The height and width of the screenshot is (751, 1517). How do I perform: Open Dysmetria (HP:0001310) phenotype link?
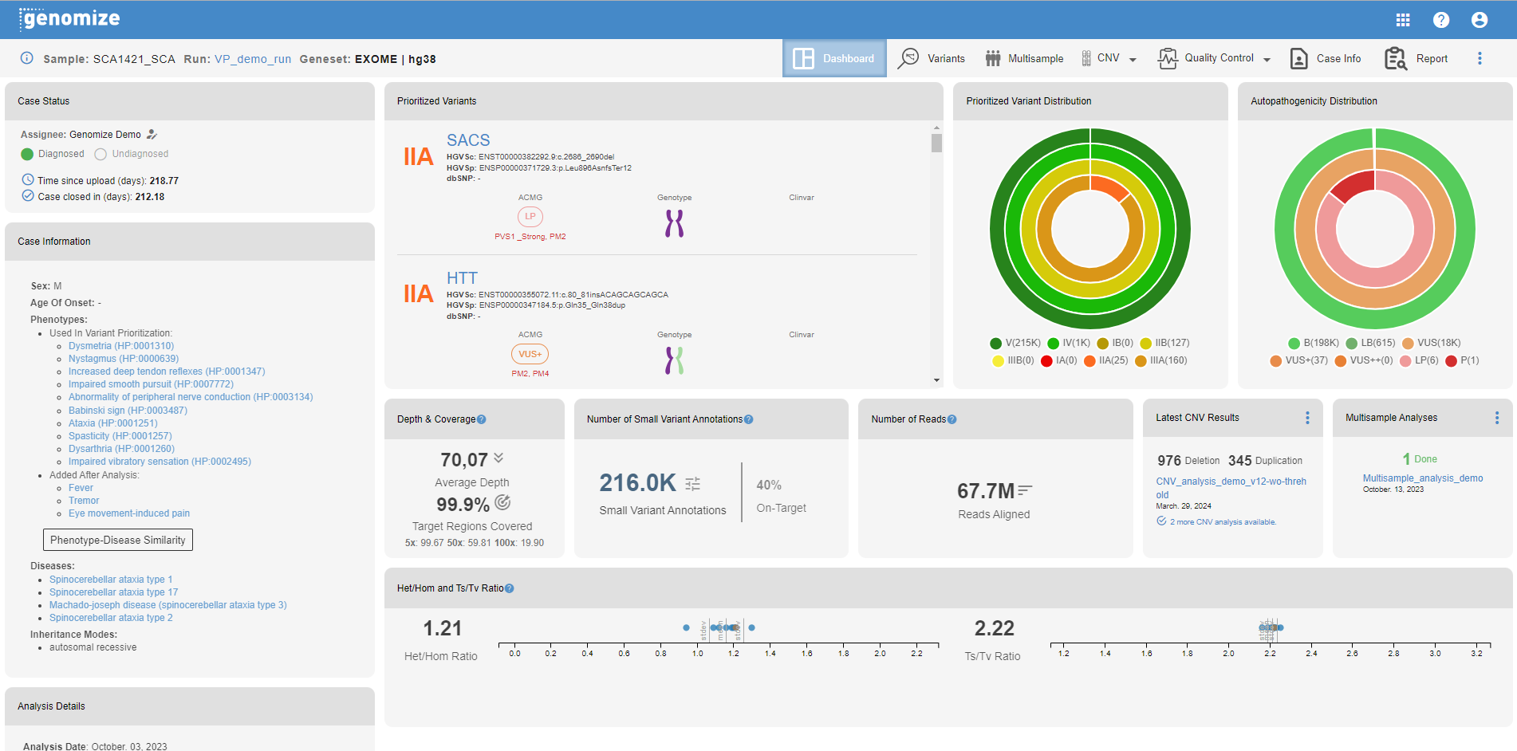(x=121, y=346)
